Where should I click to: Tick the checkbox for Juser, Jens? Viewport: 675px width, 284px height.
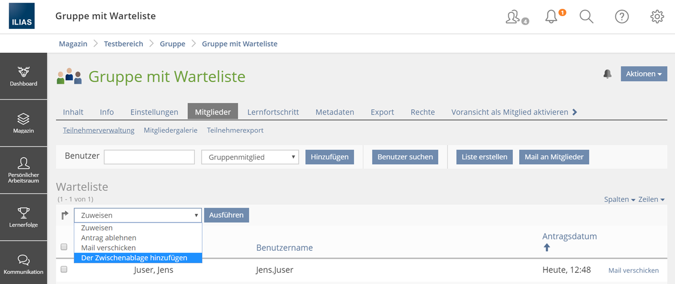pyautogui.click(x=64, y=270)
